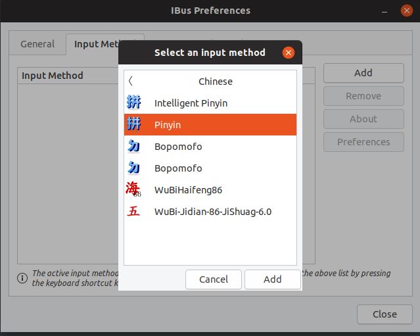Open the About button
Screen dimensions: 420x336
[x=363, y=119]
